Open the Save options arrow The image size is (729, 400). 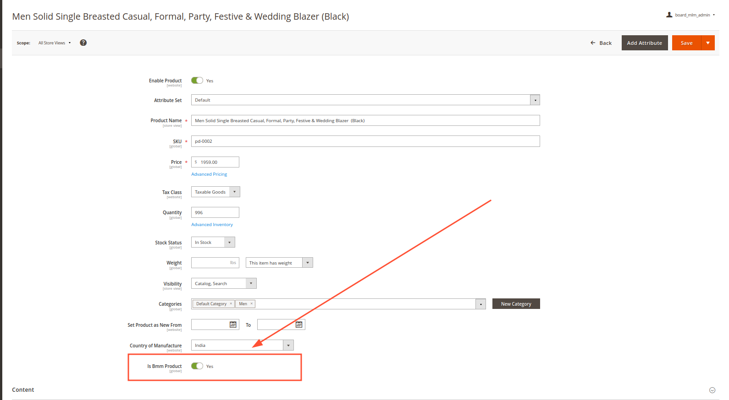pos(708,43)
